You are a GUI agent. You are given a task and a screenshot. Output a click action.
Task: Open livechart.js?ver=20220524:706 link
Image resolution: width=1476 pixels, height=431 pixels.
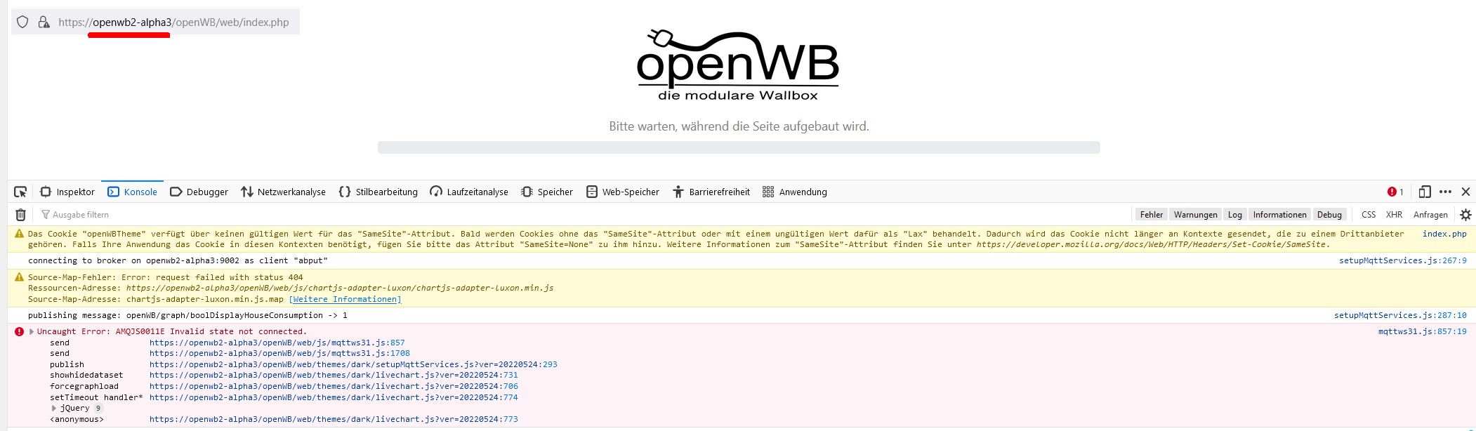point(334,386)
